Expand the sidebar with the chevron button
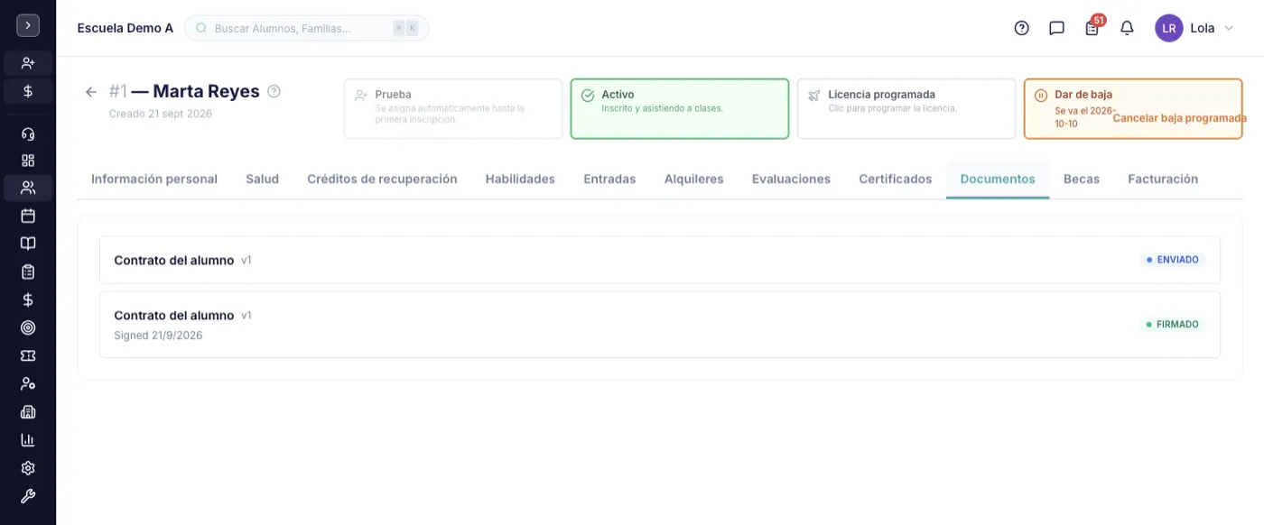 coord(28,25)
